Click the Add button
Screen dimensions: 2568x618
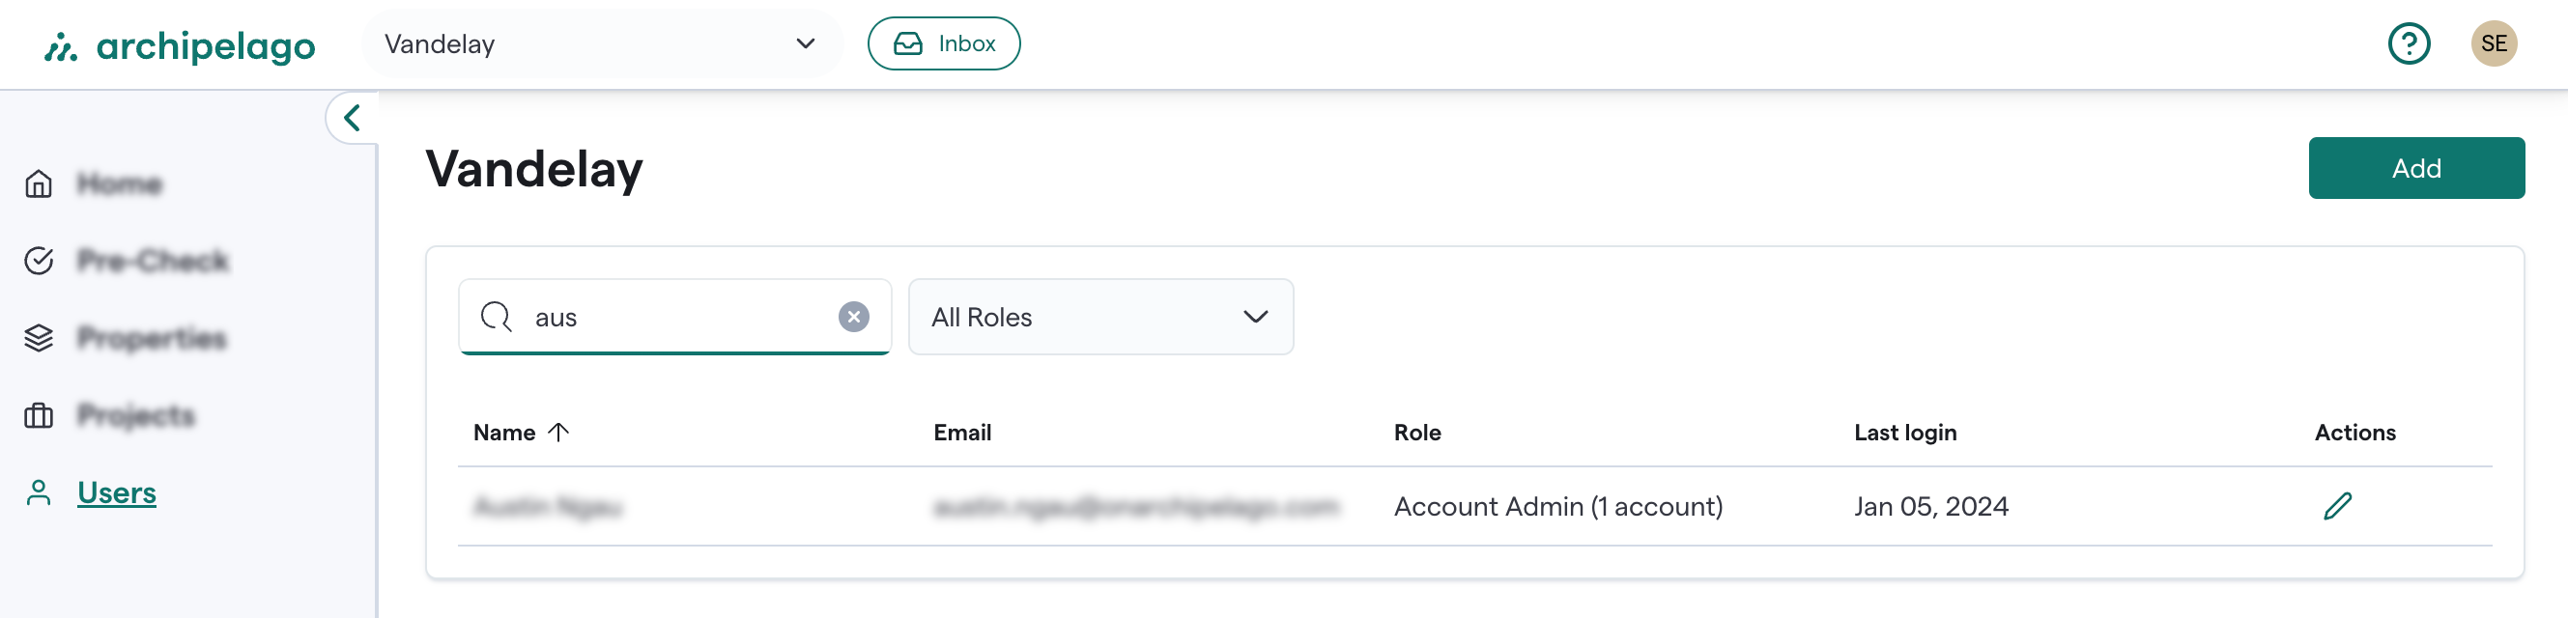pos(2416,167)
